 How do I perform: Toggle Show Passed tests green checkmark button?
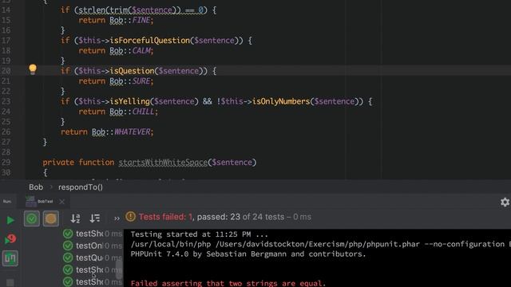(32, 218)
